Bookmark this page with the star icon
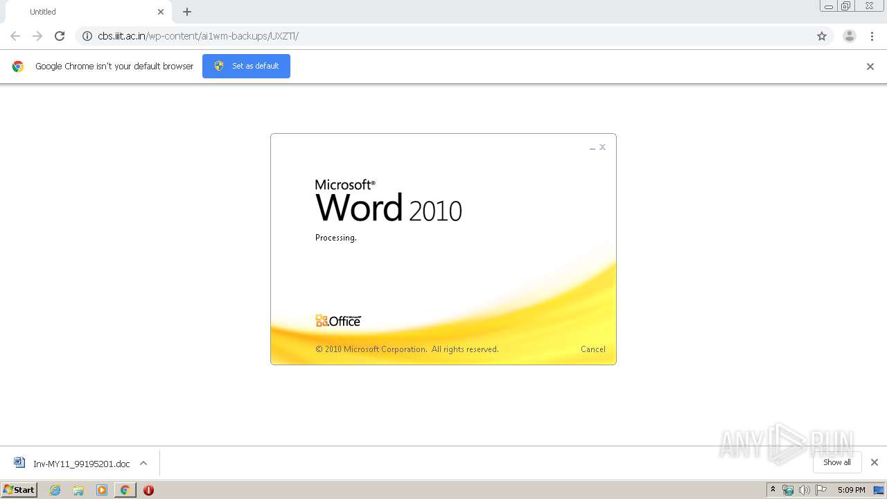 coord(822,36)
